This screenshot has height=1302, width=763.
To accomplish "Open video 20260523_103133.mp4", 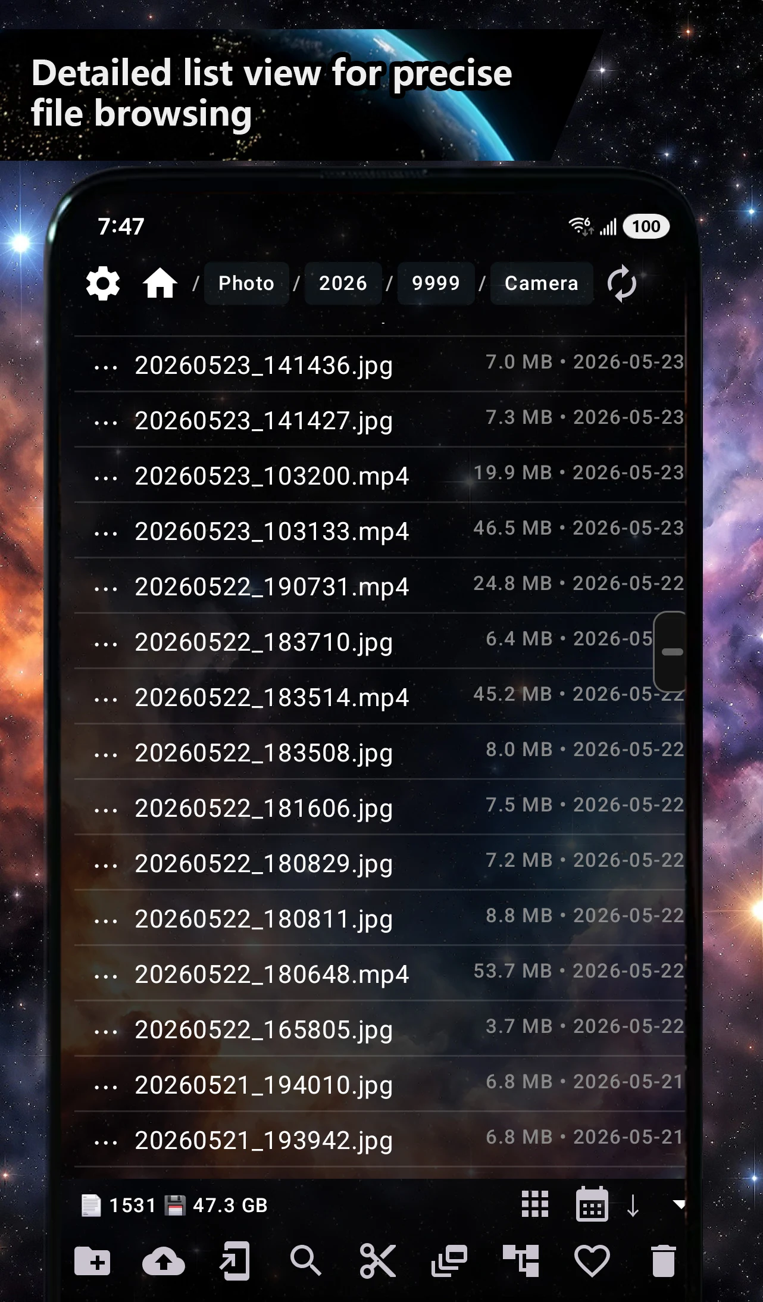I will (380, 530).
